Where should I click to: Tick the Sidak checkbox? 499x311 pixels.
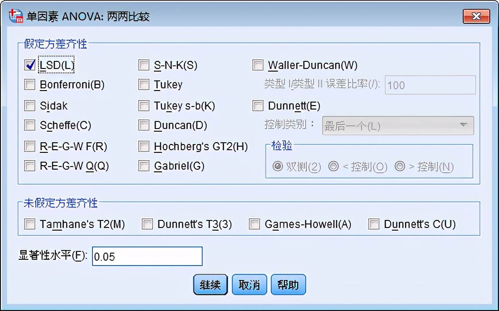(30, 106)
